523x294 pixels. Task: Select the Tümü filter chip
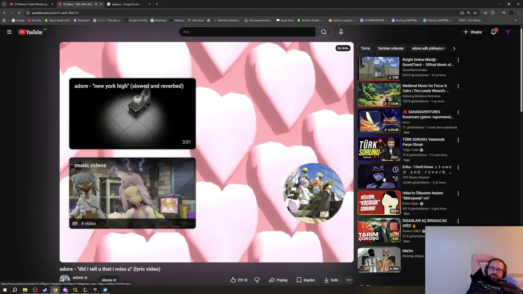365,48
